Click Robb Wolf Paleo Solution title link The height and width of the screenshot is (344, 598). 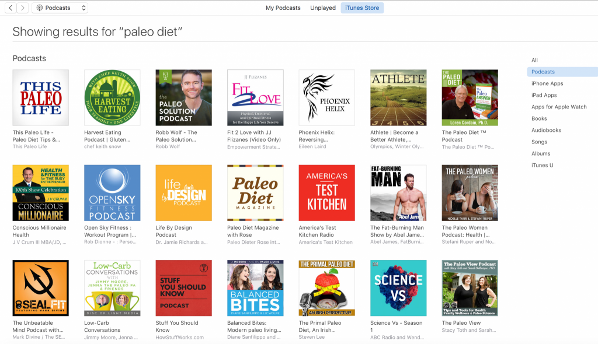pyautogui.click(x=176, y=136)
